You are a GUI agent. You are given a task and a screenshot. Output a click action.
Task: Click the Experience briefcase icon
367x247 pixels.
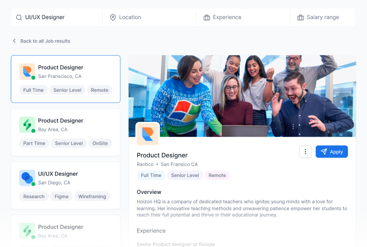pos(207,17)
